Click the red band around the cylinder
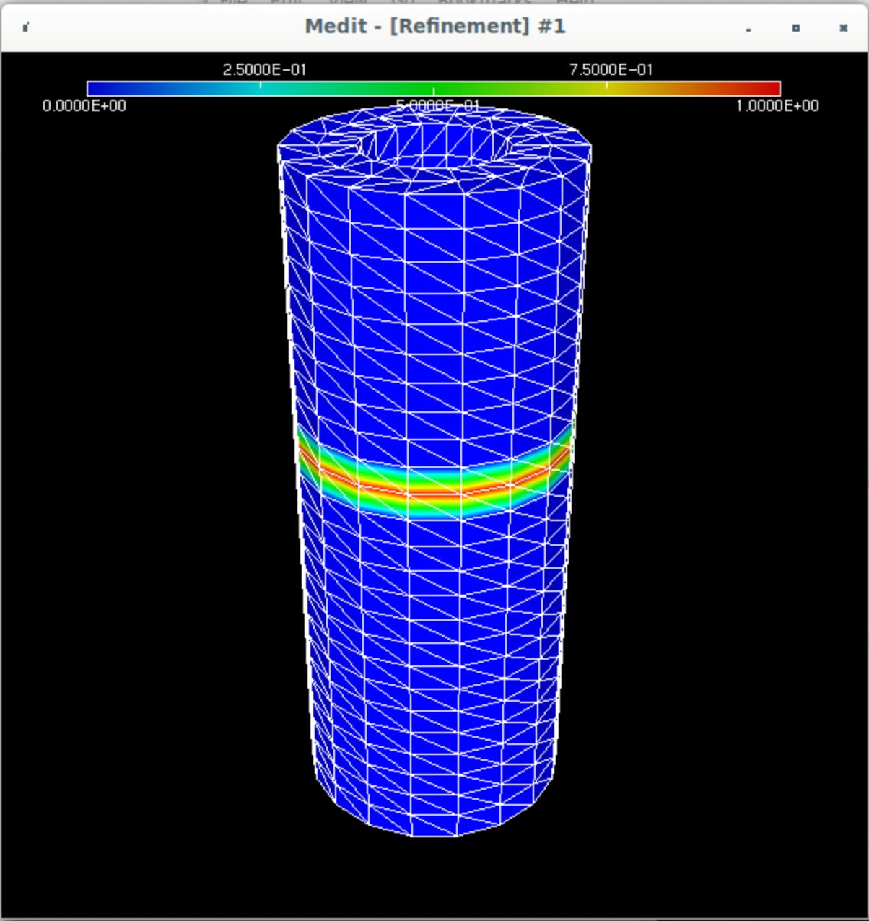Viewport: 869px width, 921px height. pos(433,492)
